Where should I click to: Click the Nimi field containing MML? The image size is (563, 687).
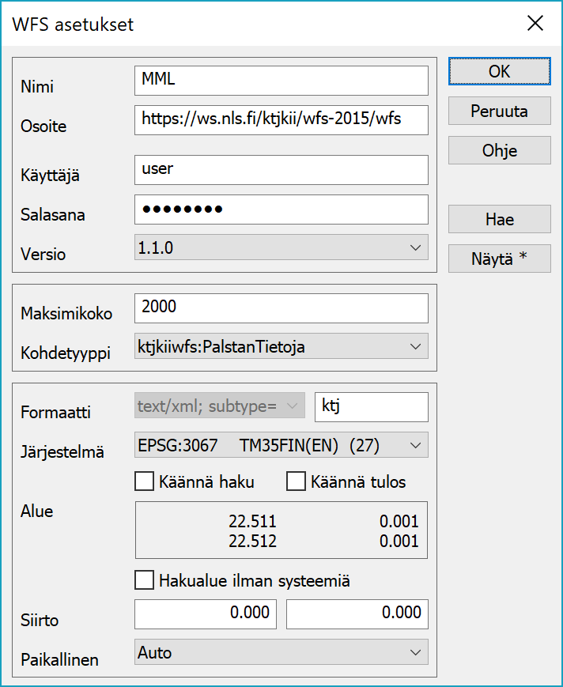(281, 81)
